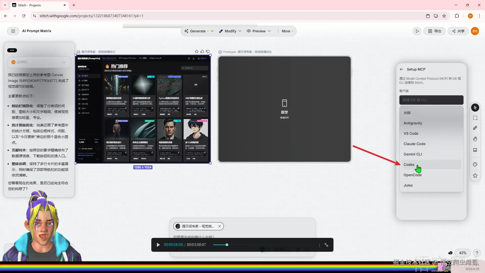The height and width of the screenshot is (273, 485).
Task: Open the theme palette tool
Action: pyautogui.click(x=475, y=165)
